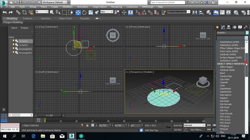Toggle visibility bulb of Circle002

[13, 45]
